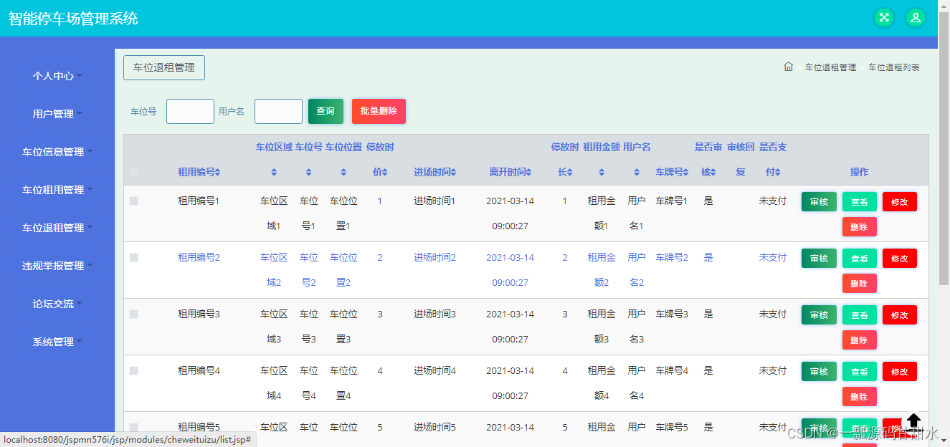
Task: Expand the 车位租用管理 sidebar menu
Action: tap(57, 189)
